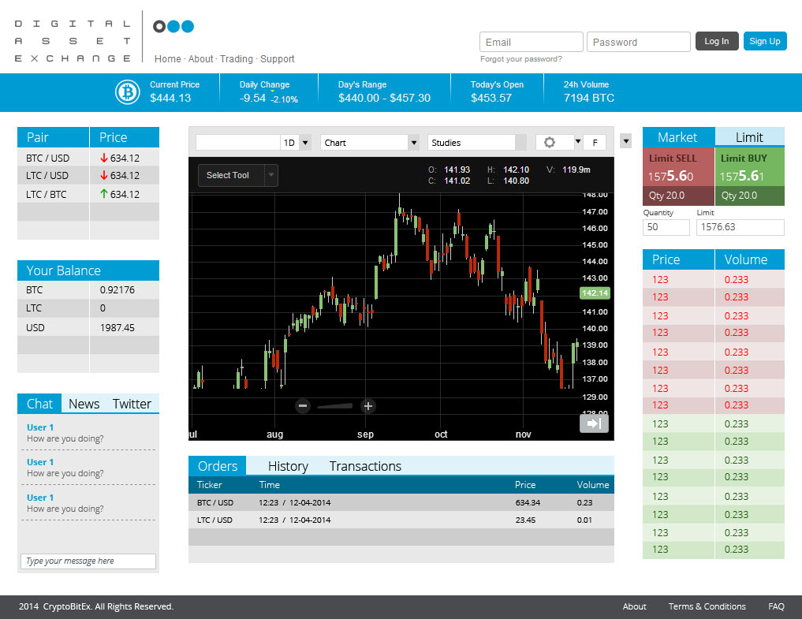Click the Forgot your password link
Image resolution: width=802 pixels, height=619 pixels.
[522, 58]
